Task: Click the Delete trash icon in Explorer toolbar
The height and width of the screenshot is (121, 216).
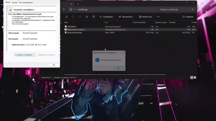Action: [x=93, y=17]
